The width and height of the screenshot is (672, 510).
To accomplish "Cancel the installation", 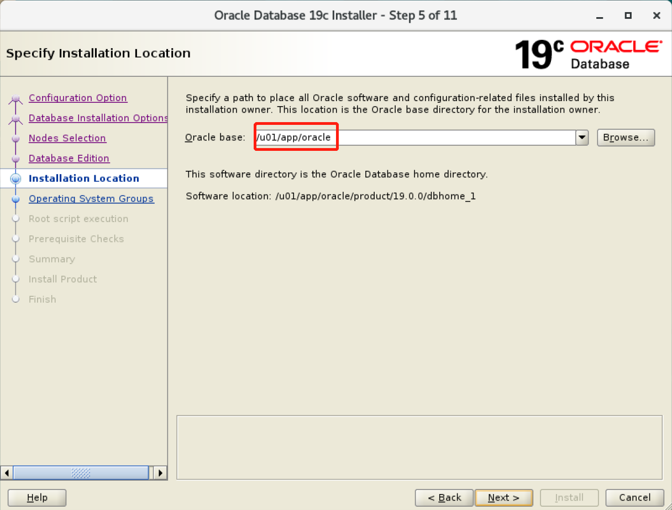I will (x=635, y=498).
